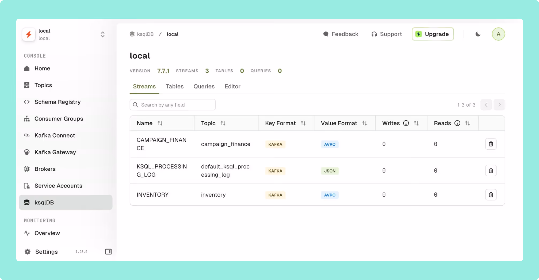This screenshot has height=280, width=539.
Task: Click the Feedback button
Action: [341, 34]
